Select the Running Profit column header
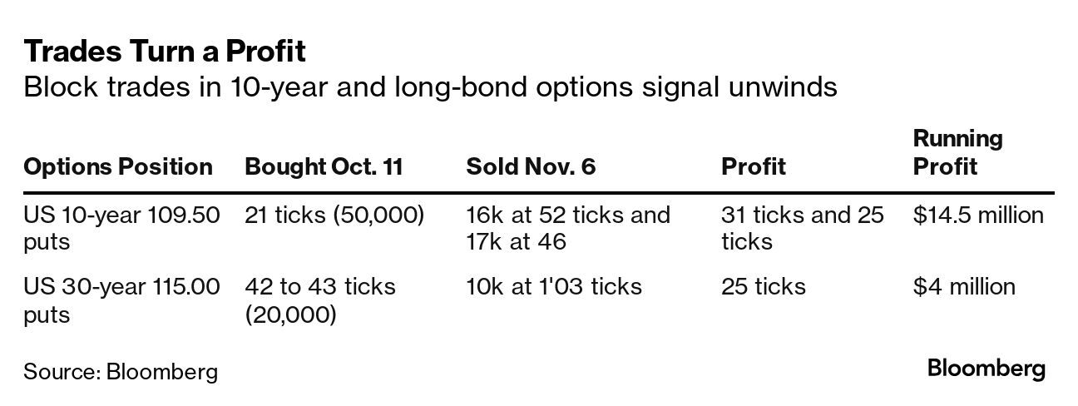 click(x=958, y=152)
